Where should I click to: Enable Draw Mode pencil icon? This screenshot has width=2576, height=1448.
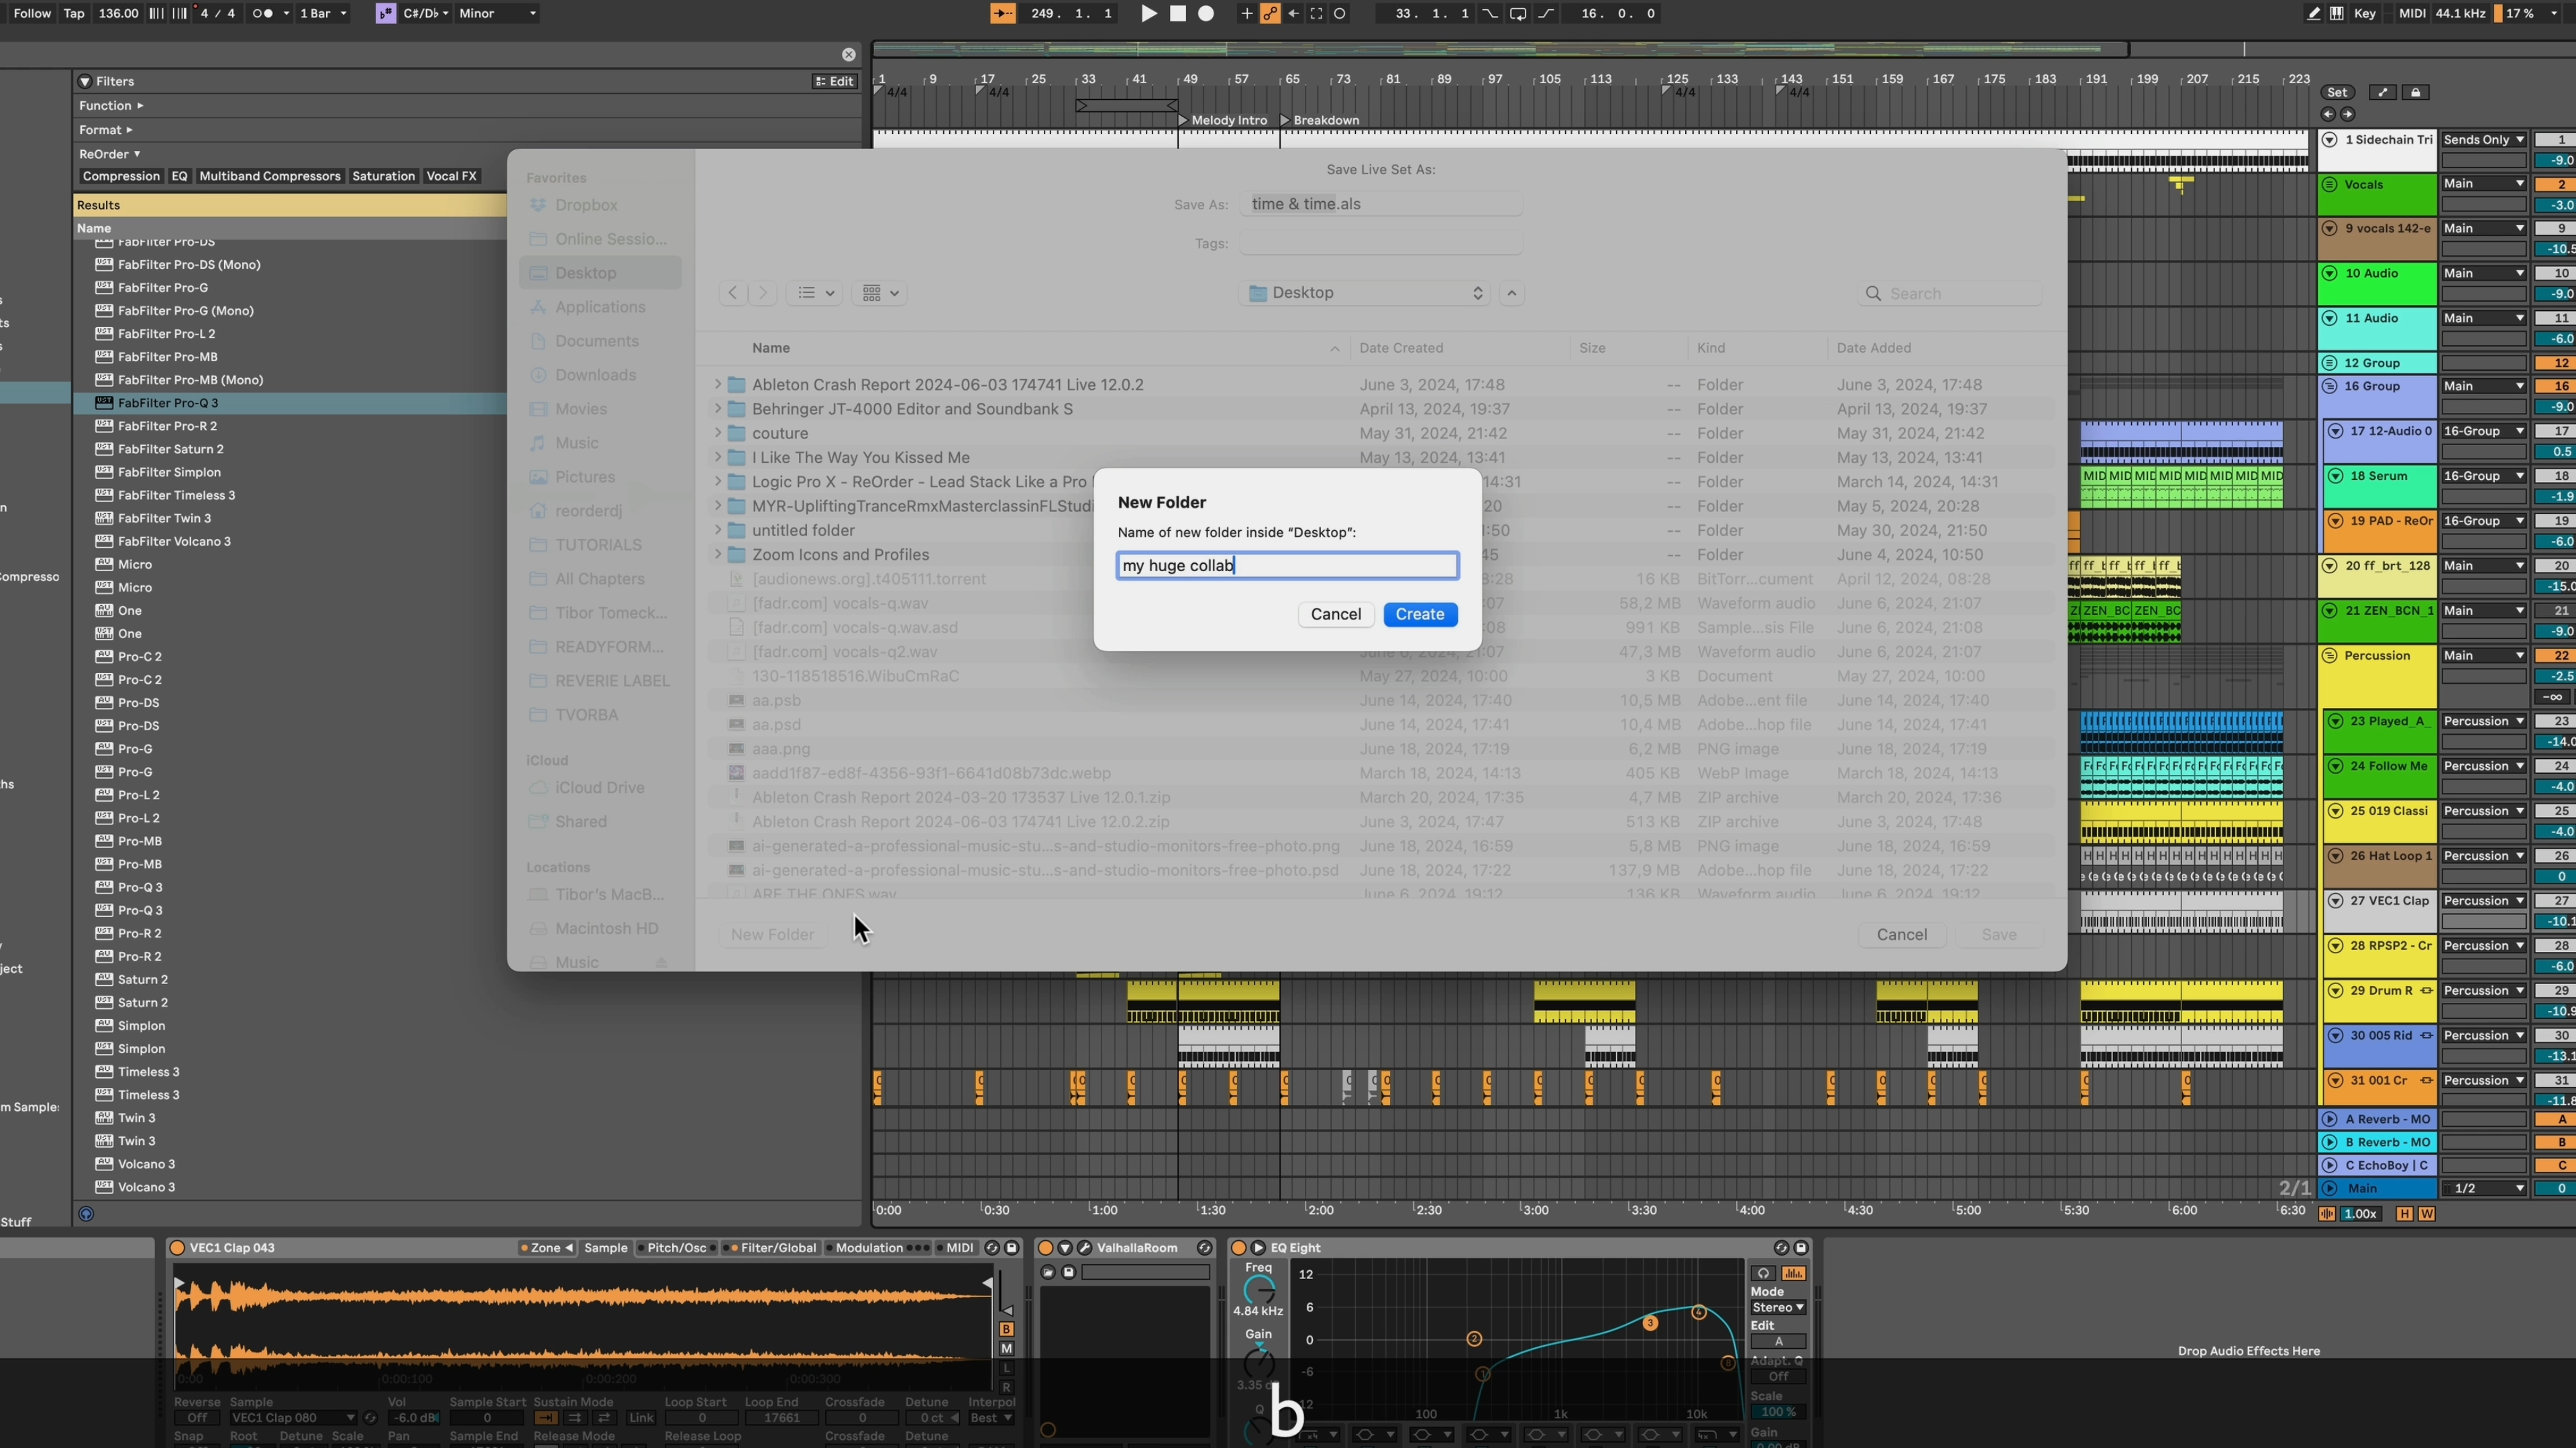2313,13
